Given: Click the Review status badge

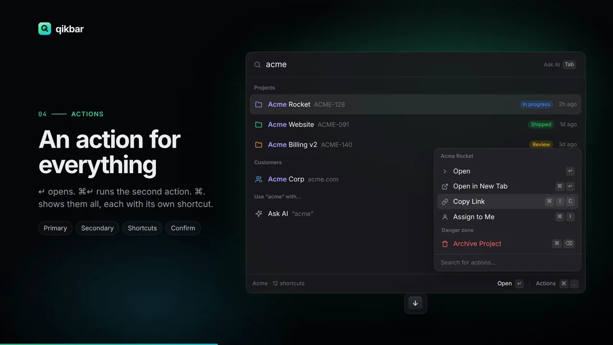Looking at the screenshot, I should tap(541, 145).
